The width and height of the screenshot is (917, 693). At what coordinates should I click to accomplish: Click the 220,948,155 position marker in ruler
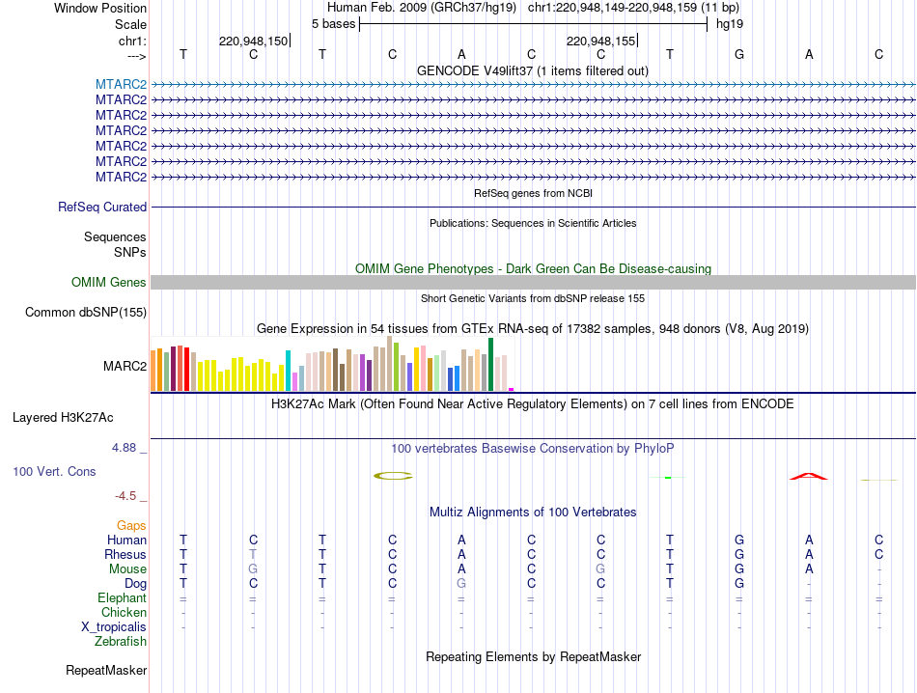(601, 41)
